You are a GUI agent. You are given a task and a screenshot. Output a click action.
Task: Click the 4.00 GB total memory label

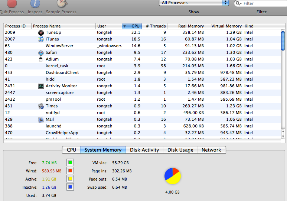click(172, 192)
